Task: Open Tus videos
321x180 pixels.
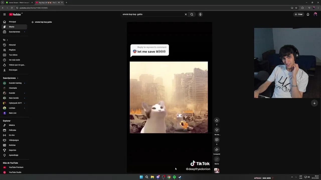Action: [x=14, y=55]
